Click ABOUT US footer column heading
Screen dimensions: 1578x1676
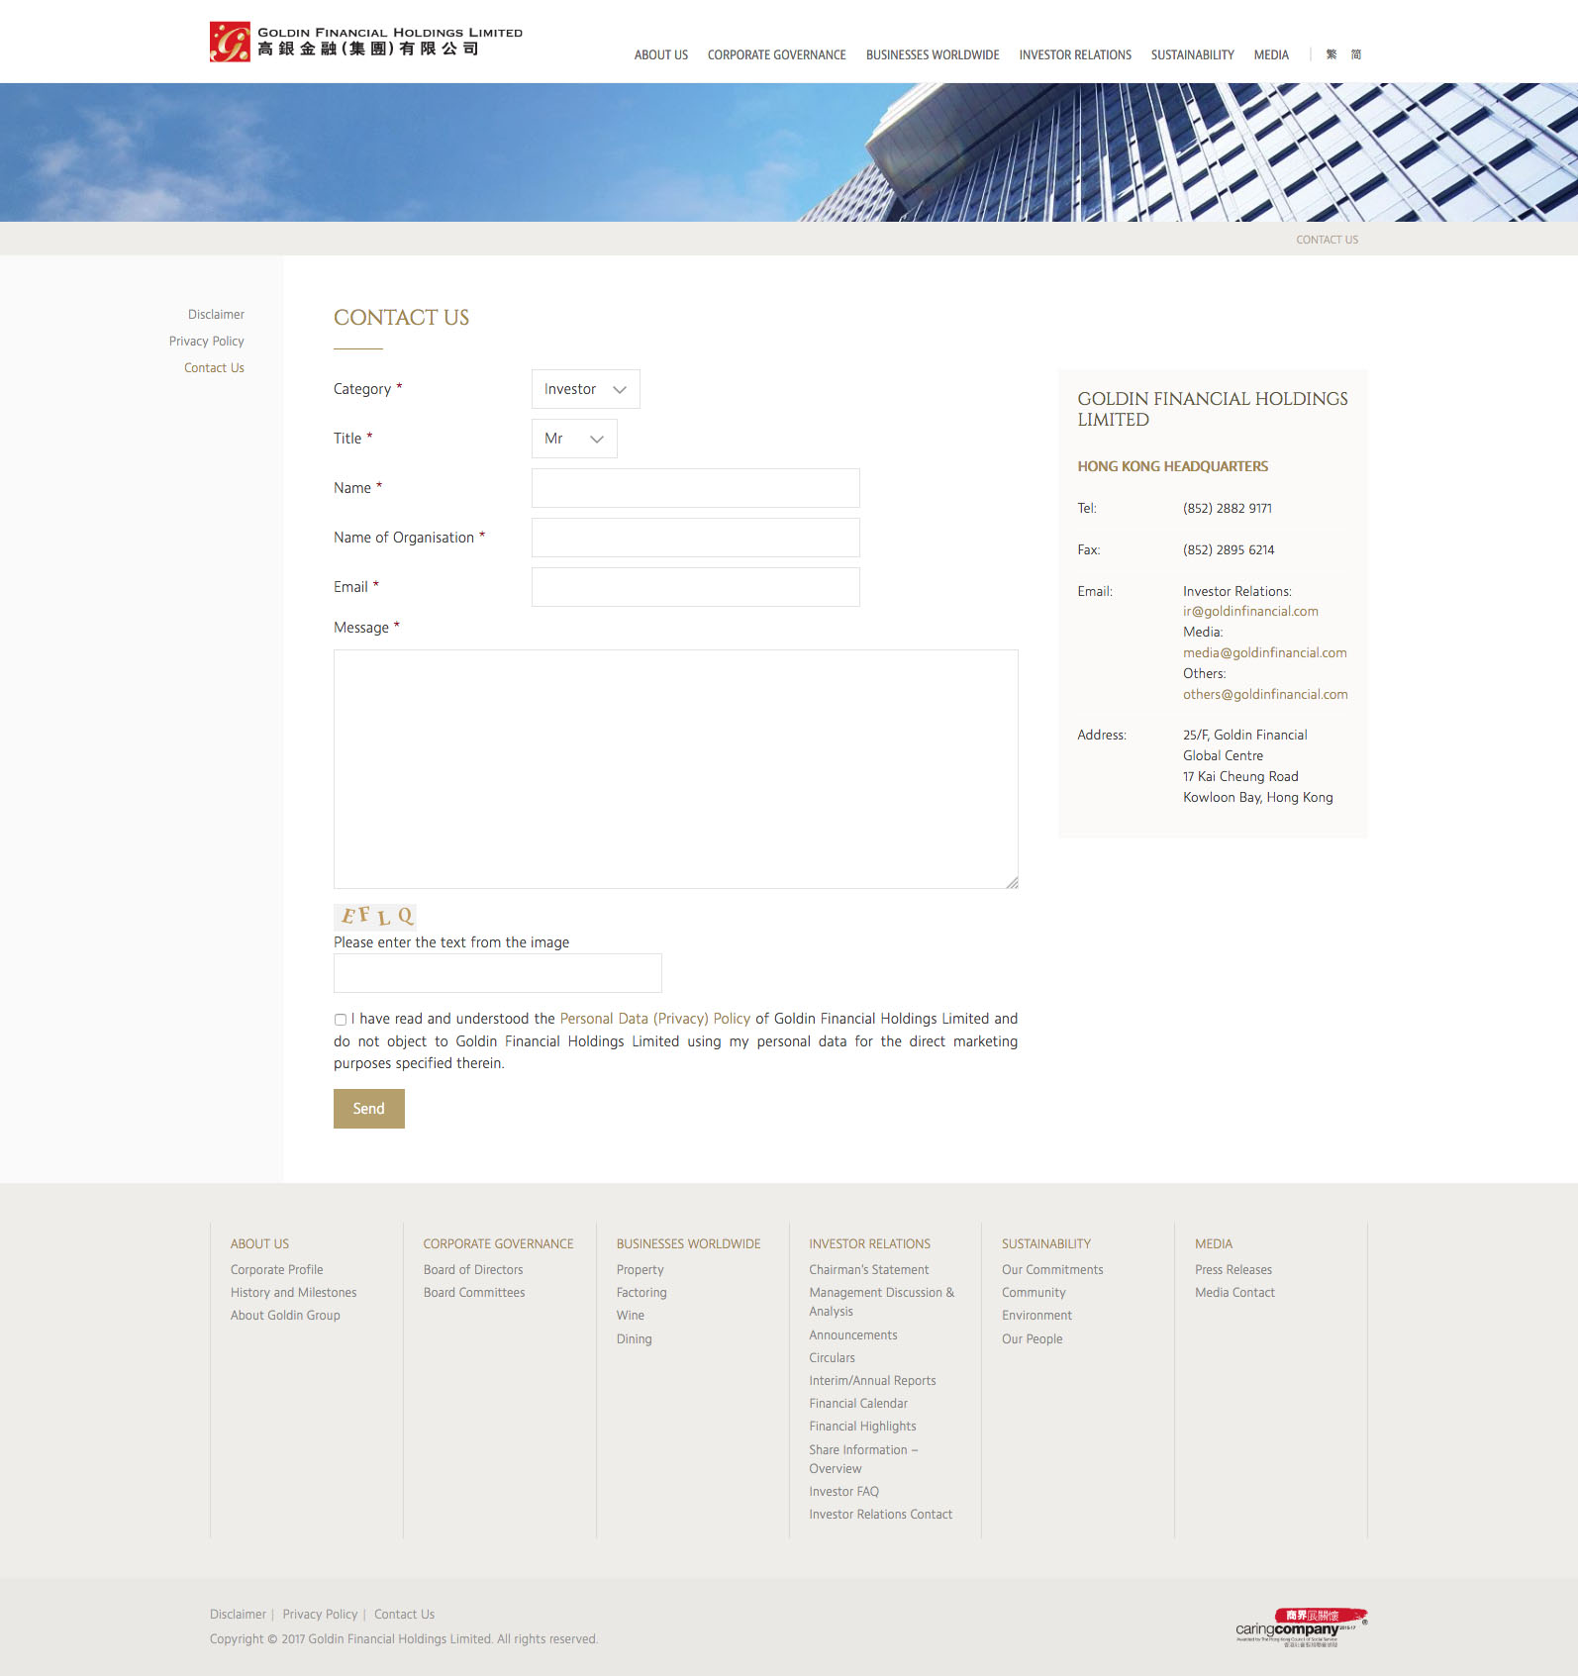tap(260, 1244)
